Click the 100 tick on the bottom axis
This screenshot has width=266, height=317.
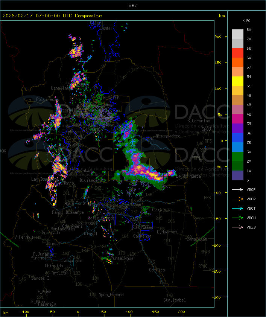[129, 312]
